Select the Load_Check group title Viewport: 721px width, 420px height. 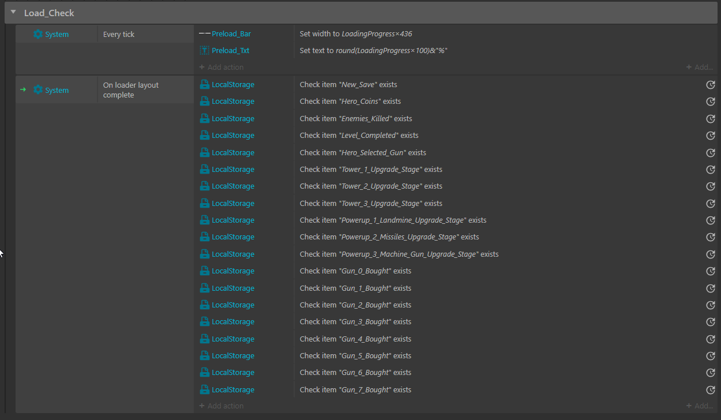[x=49, y=13]
